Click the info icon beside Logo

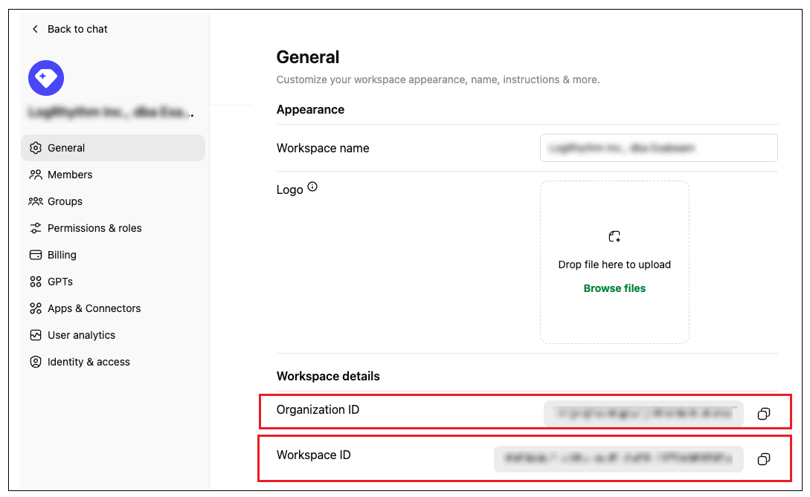pos(312,187)
